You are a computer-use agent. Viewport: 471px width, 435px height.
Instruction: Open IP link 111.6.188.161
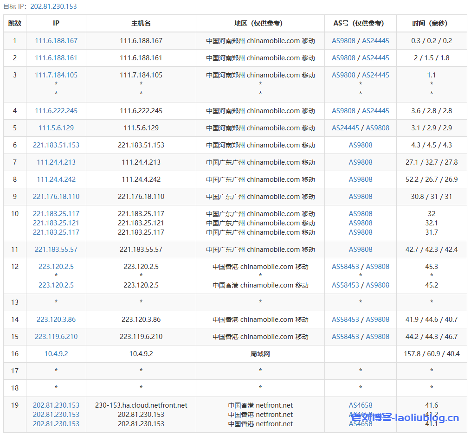coord(56,58)
